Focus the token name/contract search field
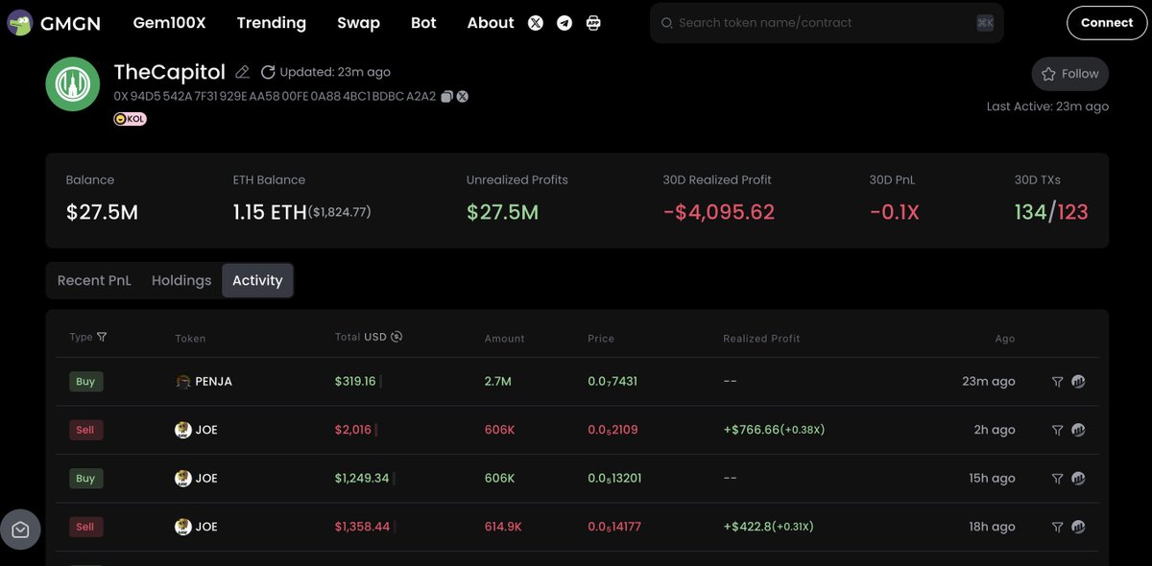 tap(826, 23)
